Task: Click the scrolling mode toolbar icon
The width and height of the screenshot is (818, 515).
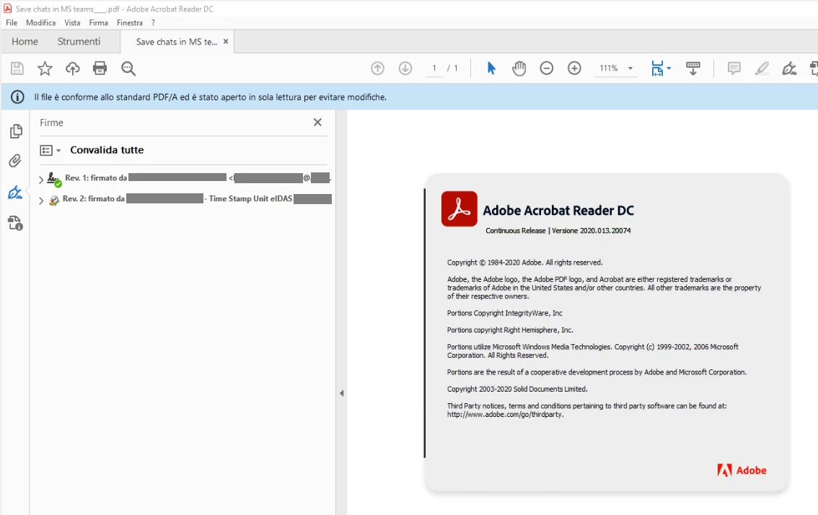Action: pos(692,69)
